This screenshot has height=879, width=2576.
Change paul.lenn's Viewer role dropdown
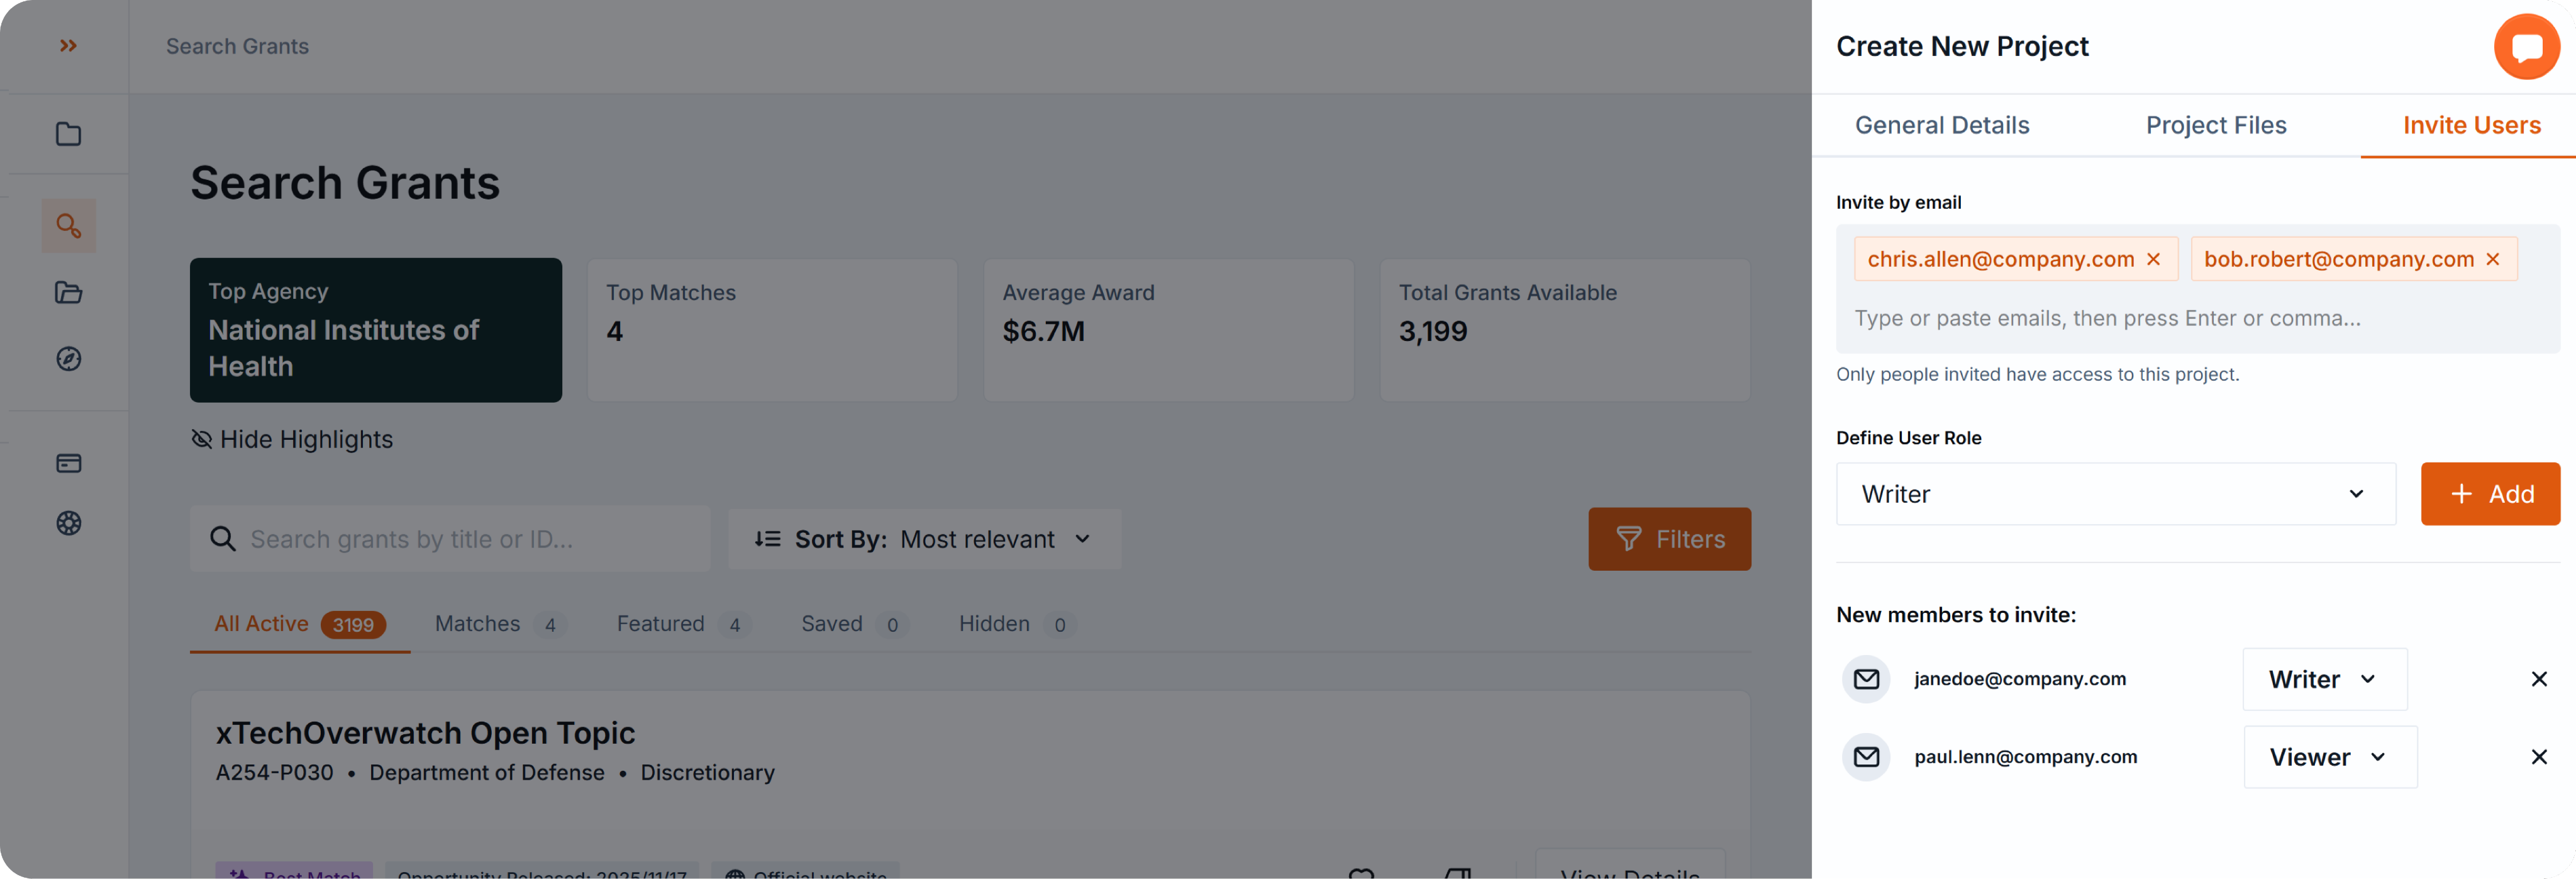[x=2329, y=758]
